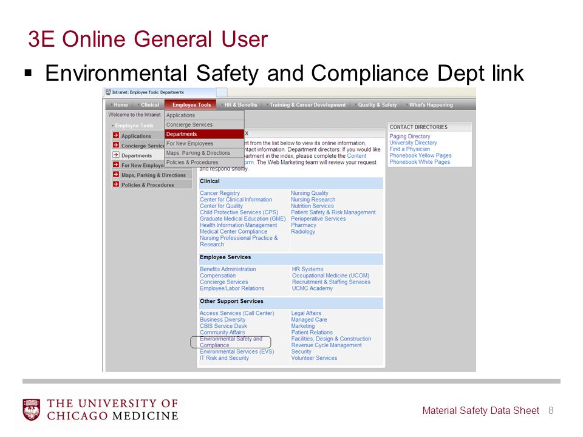Click red arrow icon beside Maps, Parking & Directions
583x437 pixels.
pos(116,174)
